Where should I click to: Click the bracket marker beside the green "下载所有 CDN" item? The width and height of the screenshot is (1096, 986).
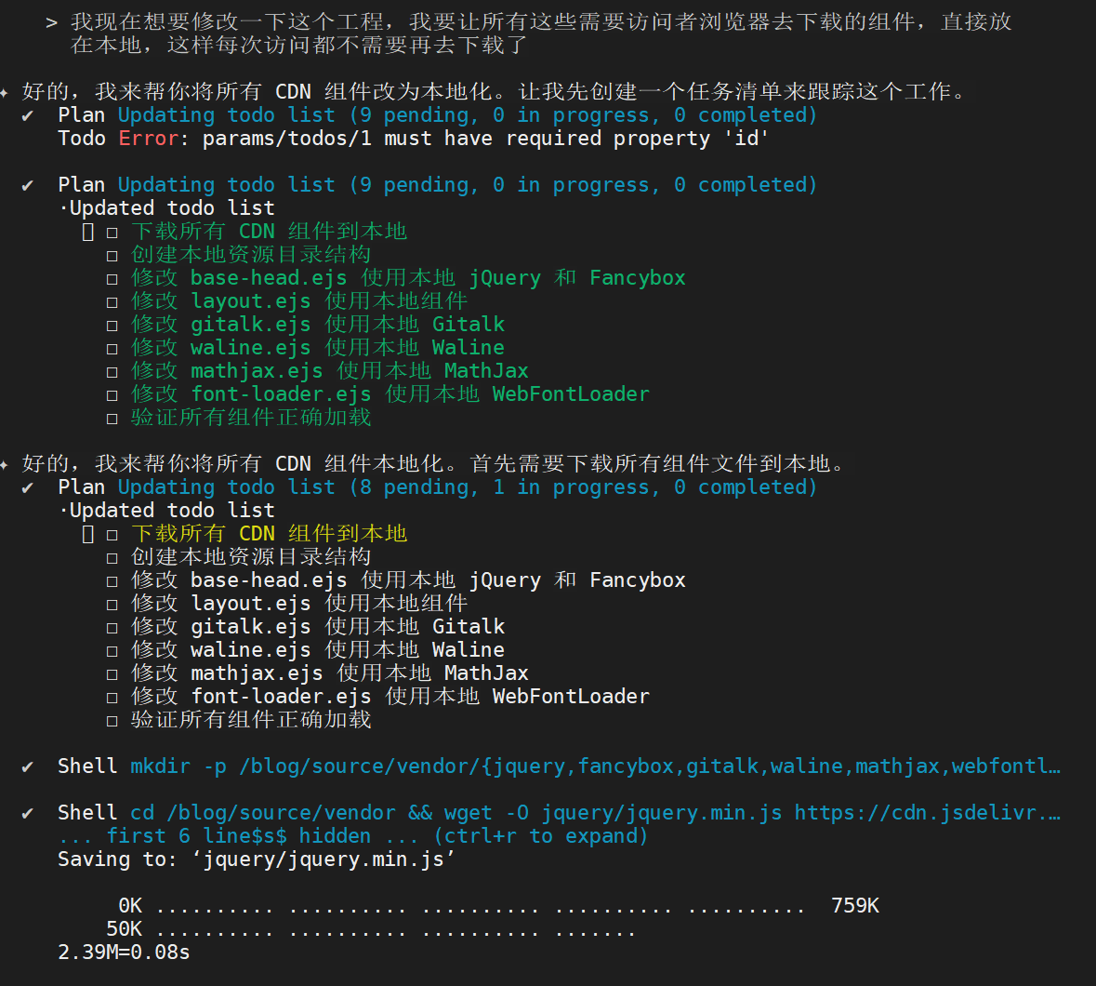click(x=88, y=232)
